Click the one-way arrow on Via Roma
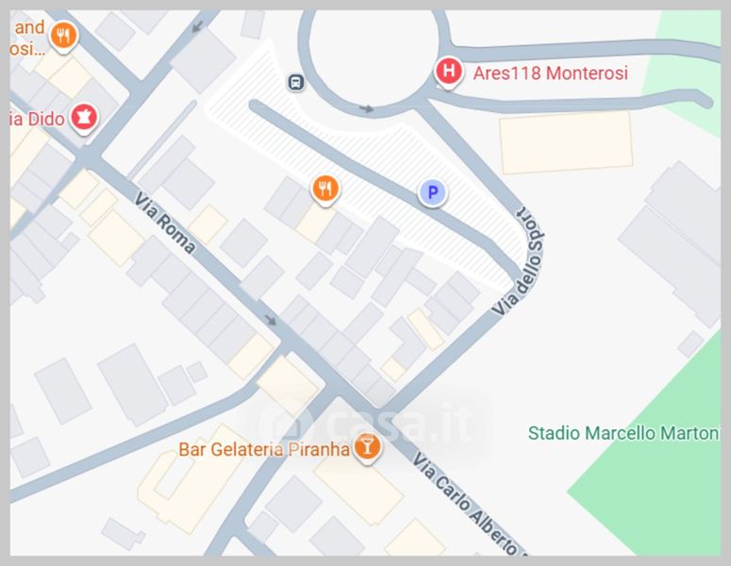This screenshot has width=731, height=566. [x=271, y=320]
